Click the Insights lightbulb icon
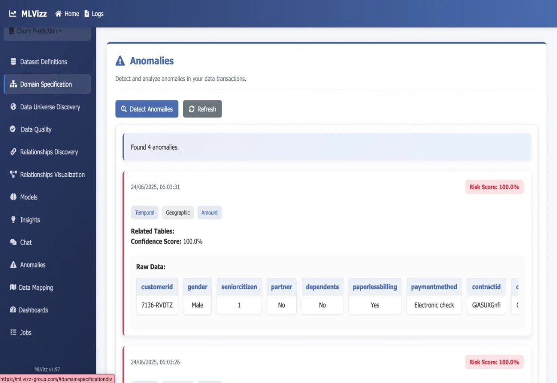Image resolution: width=557 pixels, height=383 pixels. pyautogui.click(x=13, y=220)
